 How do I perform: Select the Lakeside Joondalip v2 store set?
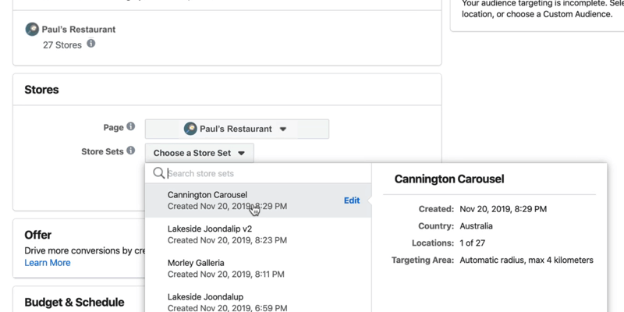[x=258, y=235]
